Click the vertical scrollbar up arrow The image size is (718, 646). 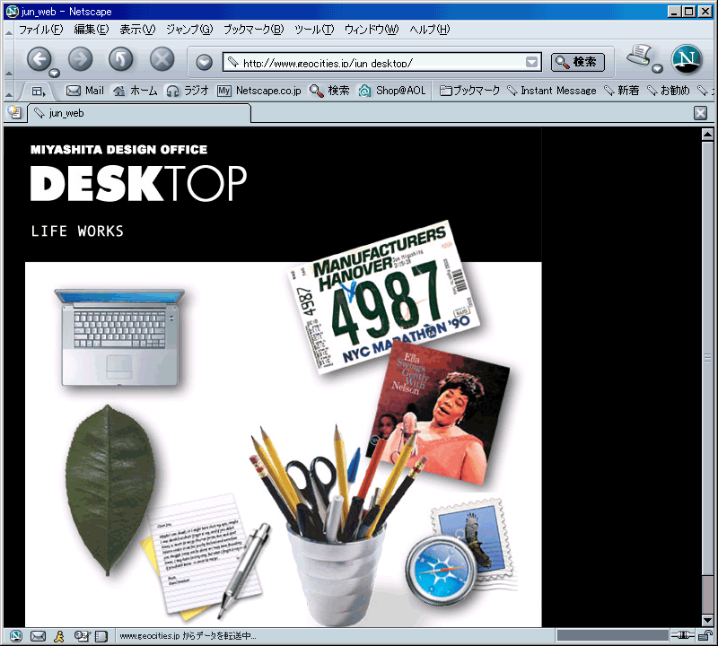707,135
